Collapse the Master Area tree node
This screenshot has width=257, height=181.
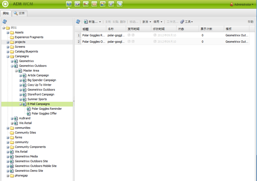pos(16,71)
